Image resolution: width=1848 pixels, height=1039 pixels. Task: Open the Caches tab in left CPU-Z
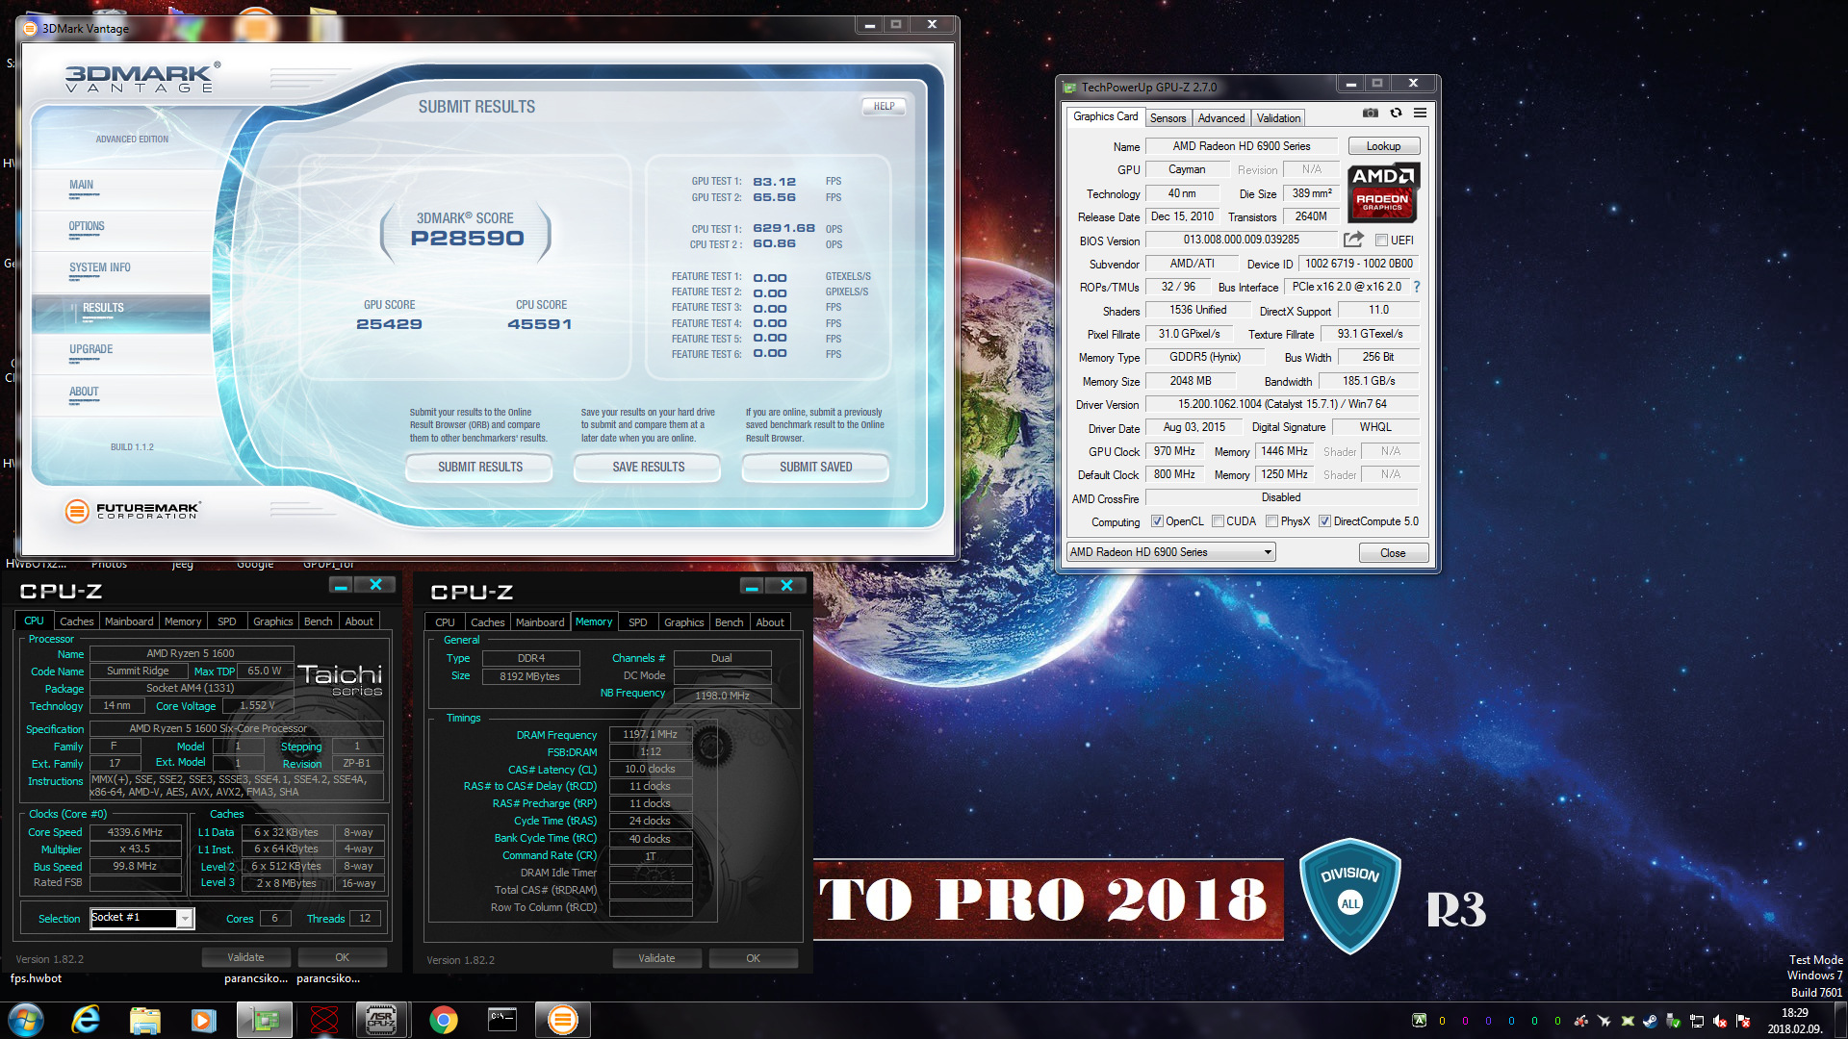click(77, 621)
